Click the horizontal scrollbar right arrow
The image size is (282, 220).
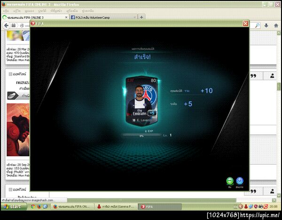[274, 200]
